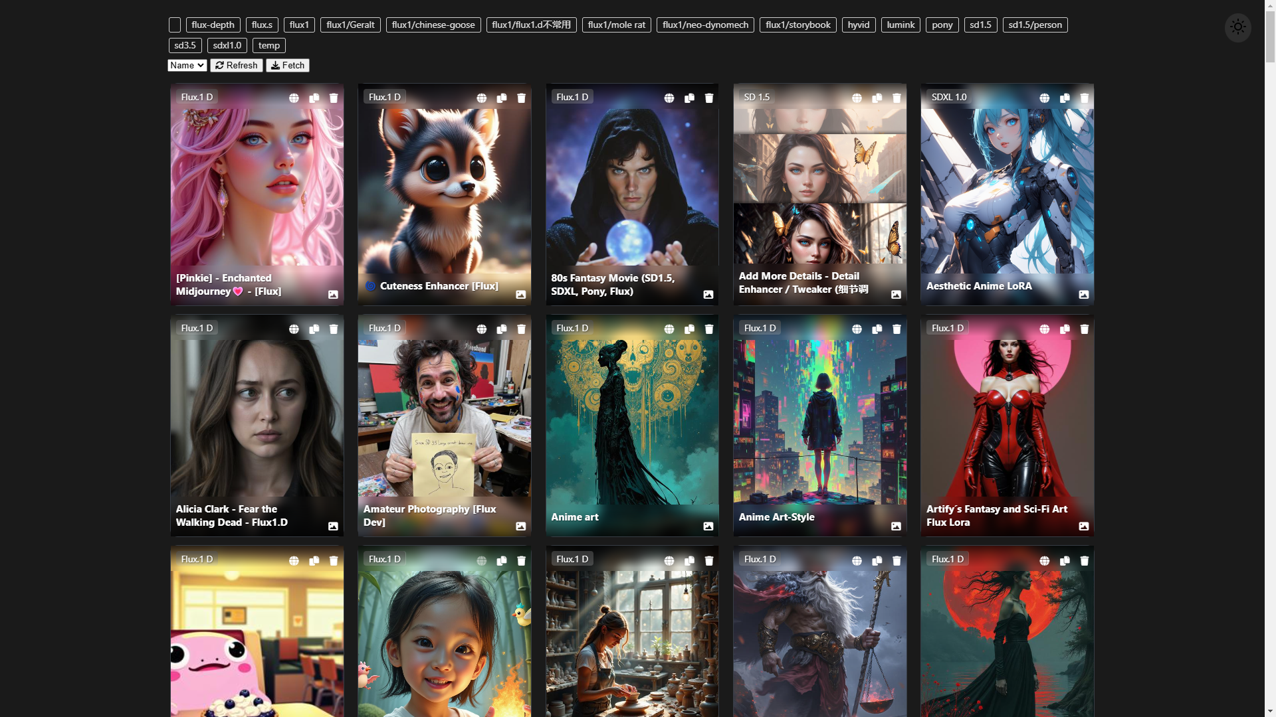Select the empty folder tag box
The width and height of the screenshot is (1276, 717).
[x=175, y=25]
